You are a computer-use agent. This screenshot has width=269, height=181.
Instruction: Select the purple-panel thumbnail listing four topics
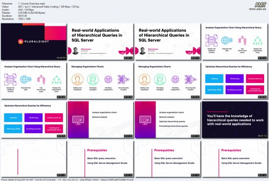click(168, 120)
